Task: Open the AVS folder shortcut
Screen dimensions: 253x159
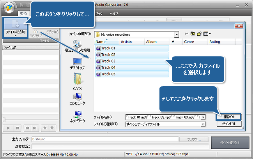Action: (x=77, y=82)
